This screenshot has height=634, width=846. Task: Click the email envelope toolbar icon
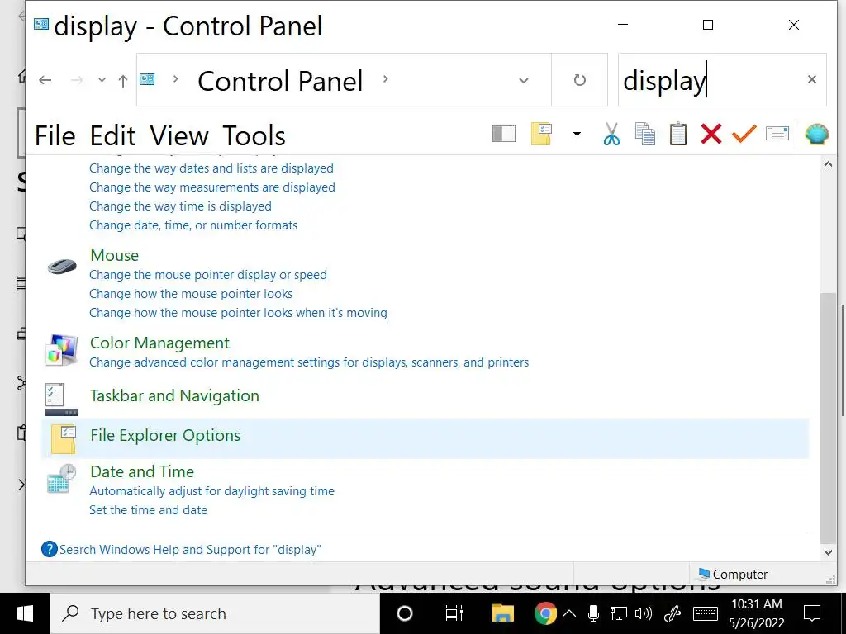(777, 133)
